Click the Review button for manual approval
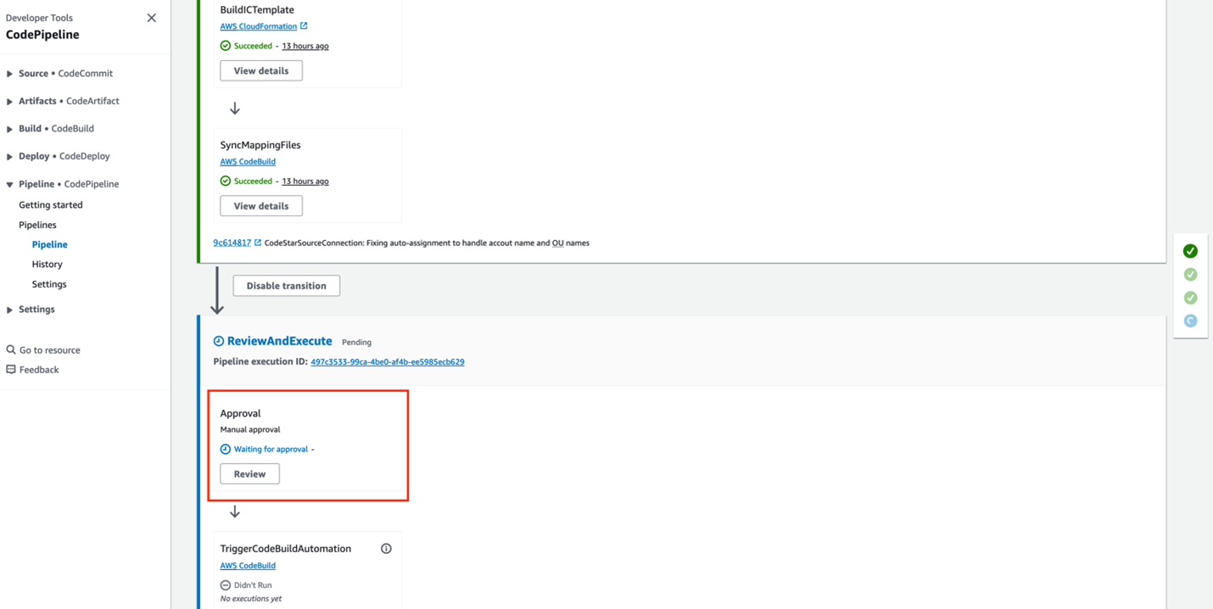1213x609 pixels. (249, 473)
